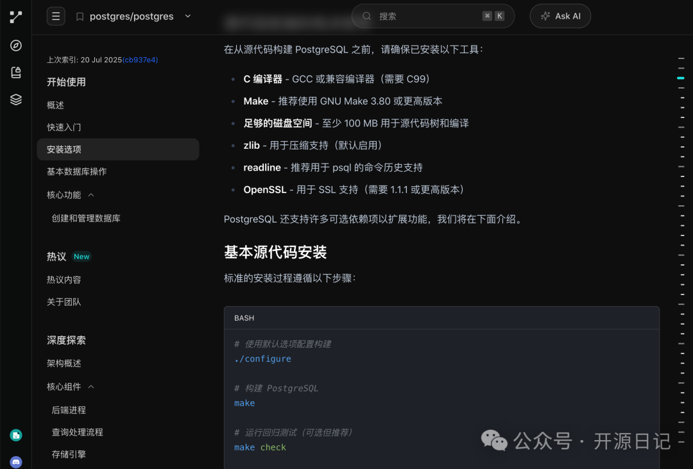Select the layers stack icon in left rail
This screenshot has width=693, height=469.
[15, 99]
